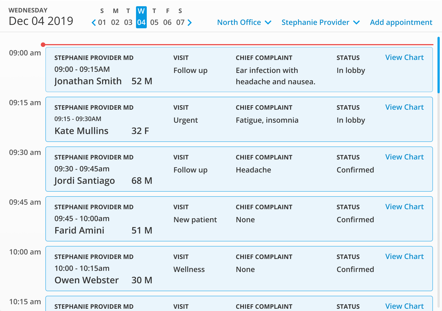Click Jonathan Smith's 'In lobby' status
442x311 pixels.
[x=351, y=70]
